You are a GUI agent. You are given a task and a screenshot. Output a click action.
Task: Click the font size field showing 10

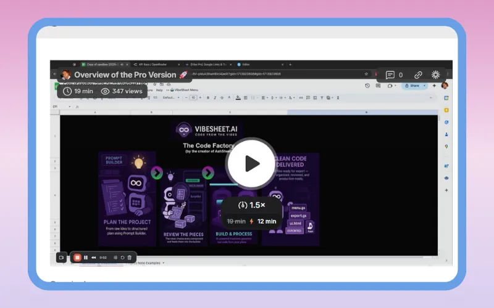193,98
